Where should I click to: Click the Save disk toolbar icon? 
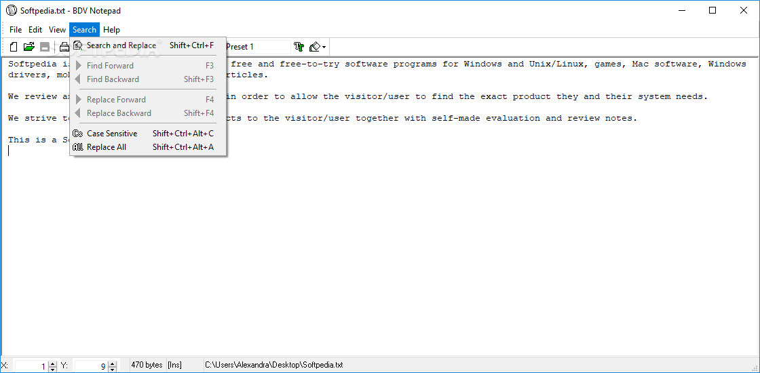[x=45, y=47]
